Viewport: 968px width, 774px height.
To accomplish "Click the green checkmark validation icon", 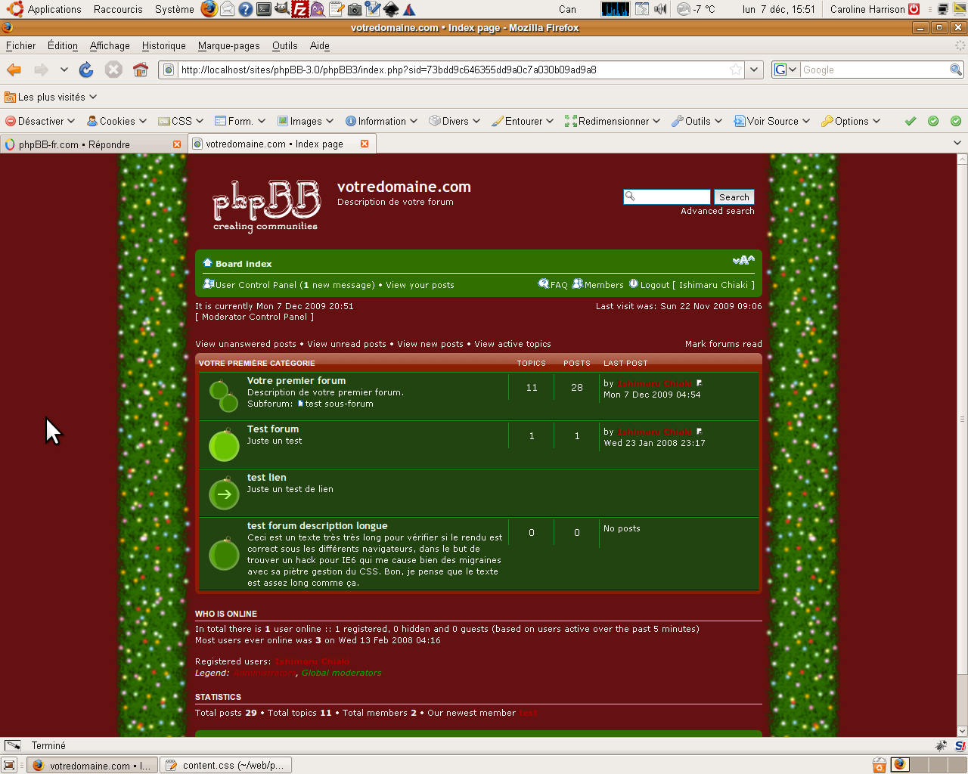I will [911, 121].
